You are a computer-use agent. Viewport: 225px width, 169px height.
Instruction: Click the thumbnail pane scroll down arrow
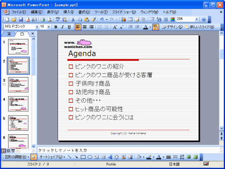[x=33, y=146]
